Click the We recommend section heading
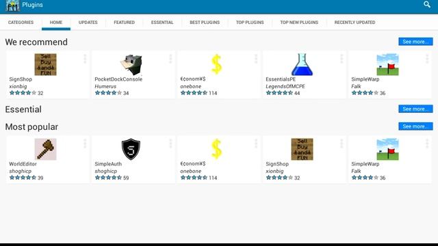Viewport: 438px width, 246px height. [x=36, y=42]
